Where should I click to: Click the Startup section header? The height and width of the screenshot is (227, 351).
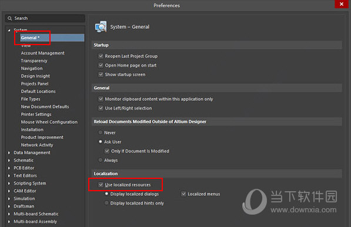pos(217,45)
